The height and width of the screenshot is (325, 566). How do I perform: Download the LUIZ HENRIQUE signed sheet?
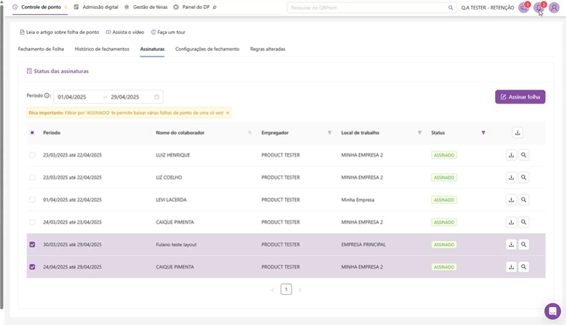(x=511, y=155)
